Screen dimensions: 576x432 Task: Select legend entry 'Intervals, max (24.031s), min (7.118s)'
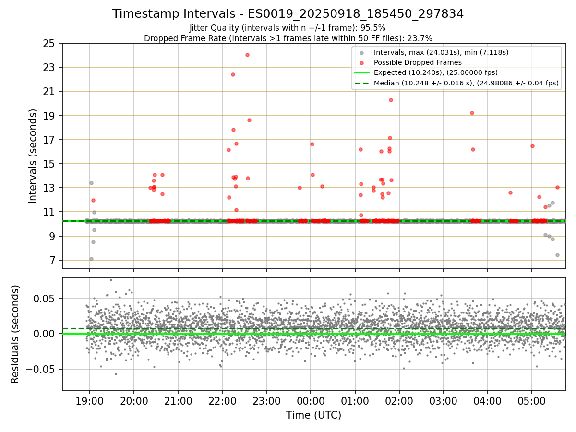click(441, 52)
